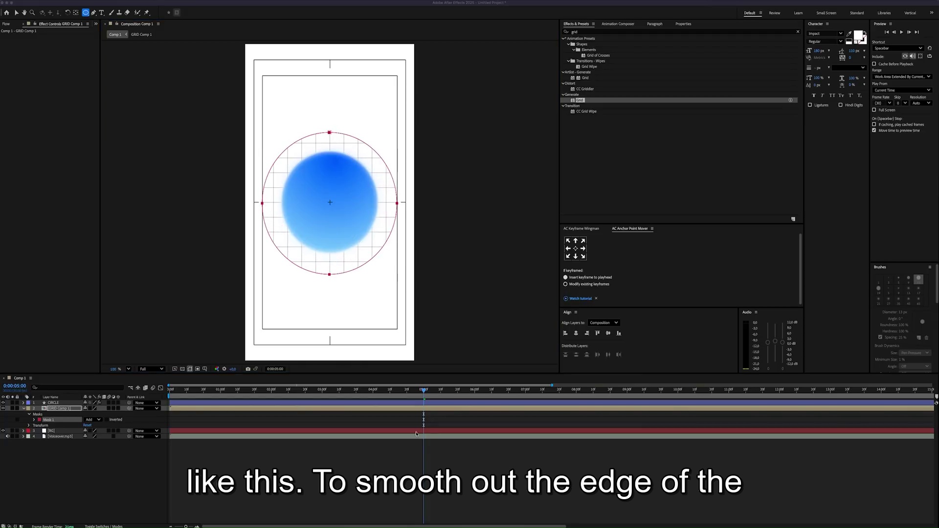Click the center anchor point mover icon

click(575, 248)
